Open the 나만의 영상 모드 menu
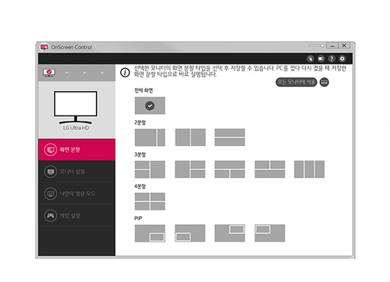 [77, 194]
